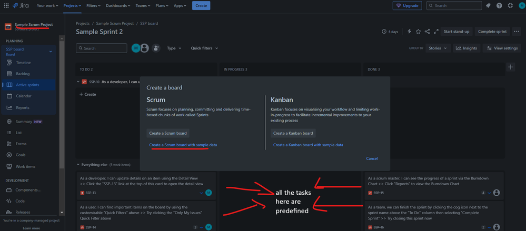Open Summary in the sidebar
Viewport: 526px width, 231px height.
[24, 122]
